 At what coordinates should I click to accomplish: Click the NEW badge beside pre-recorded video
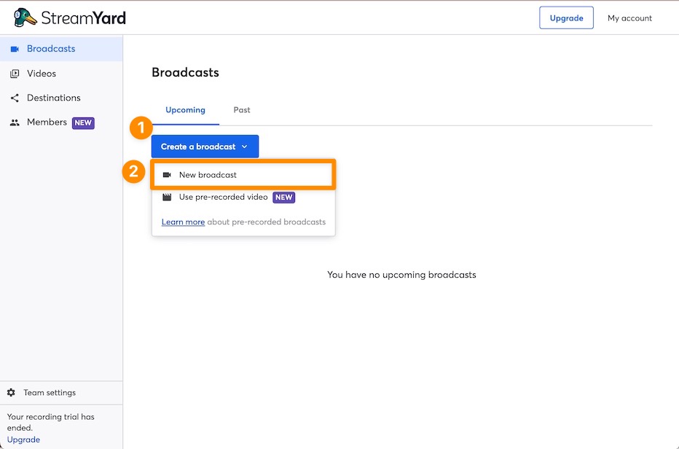tap(283, 198)
